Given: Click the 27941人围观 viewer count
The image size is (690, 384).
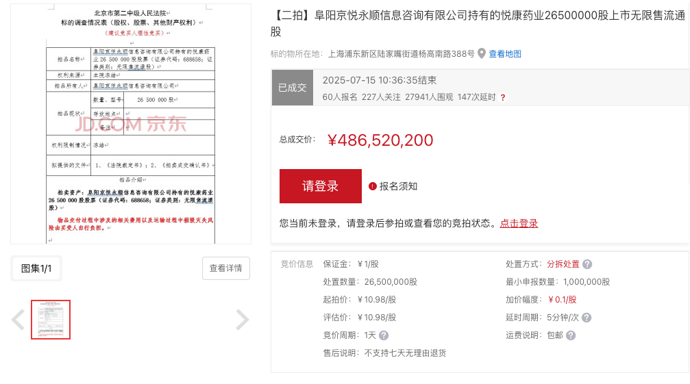Looking at the screenshot, I should coord(429,97).
